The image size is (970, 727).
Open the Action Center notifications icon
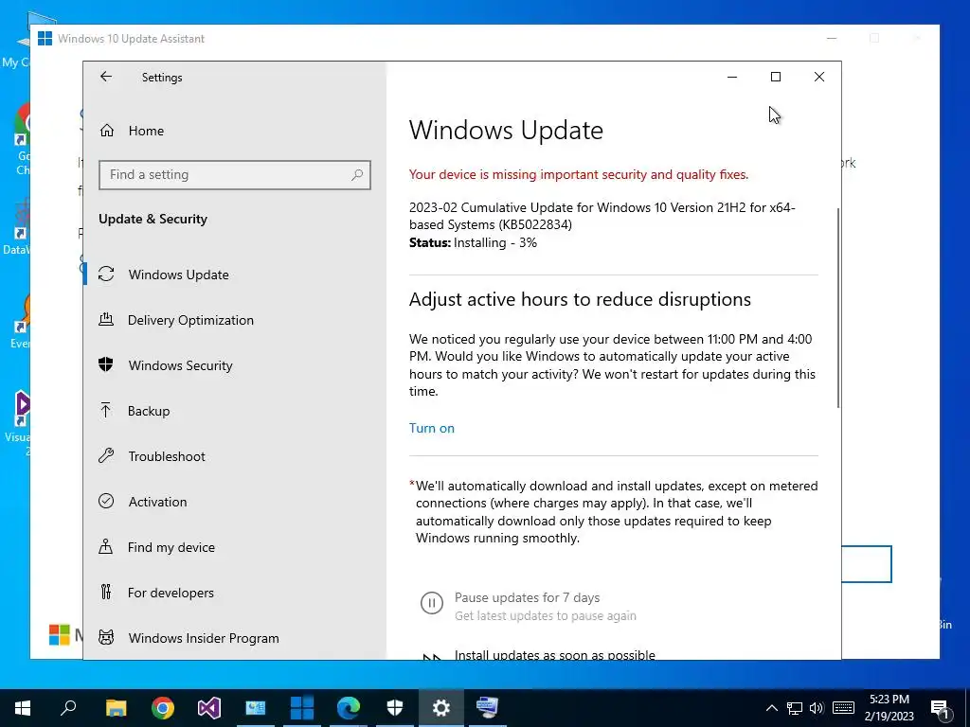[941, 709]
